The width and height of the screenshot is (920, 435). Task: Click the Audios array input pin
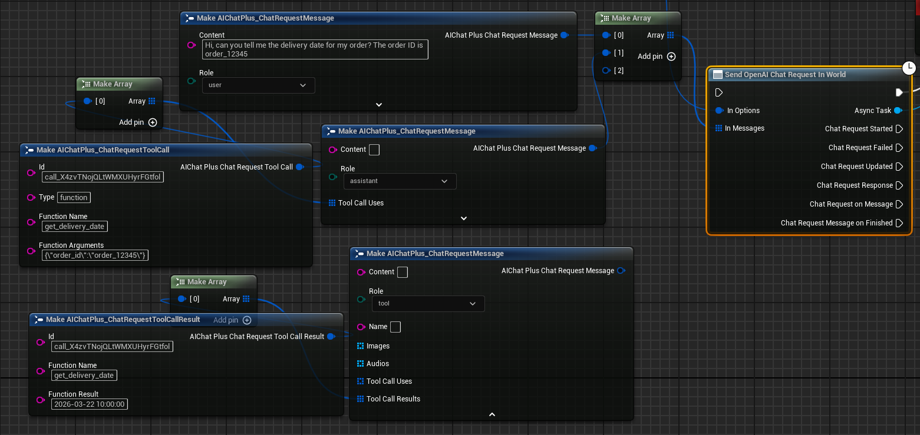click(x=361, y=364)
